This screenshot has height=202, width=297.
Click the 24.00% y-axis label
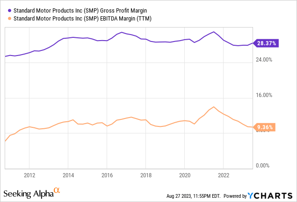[264, 60]
